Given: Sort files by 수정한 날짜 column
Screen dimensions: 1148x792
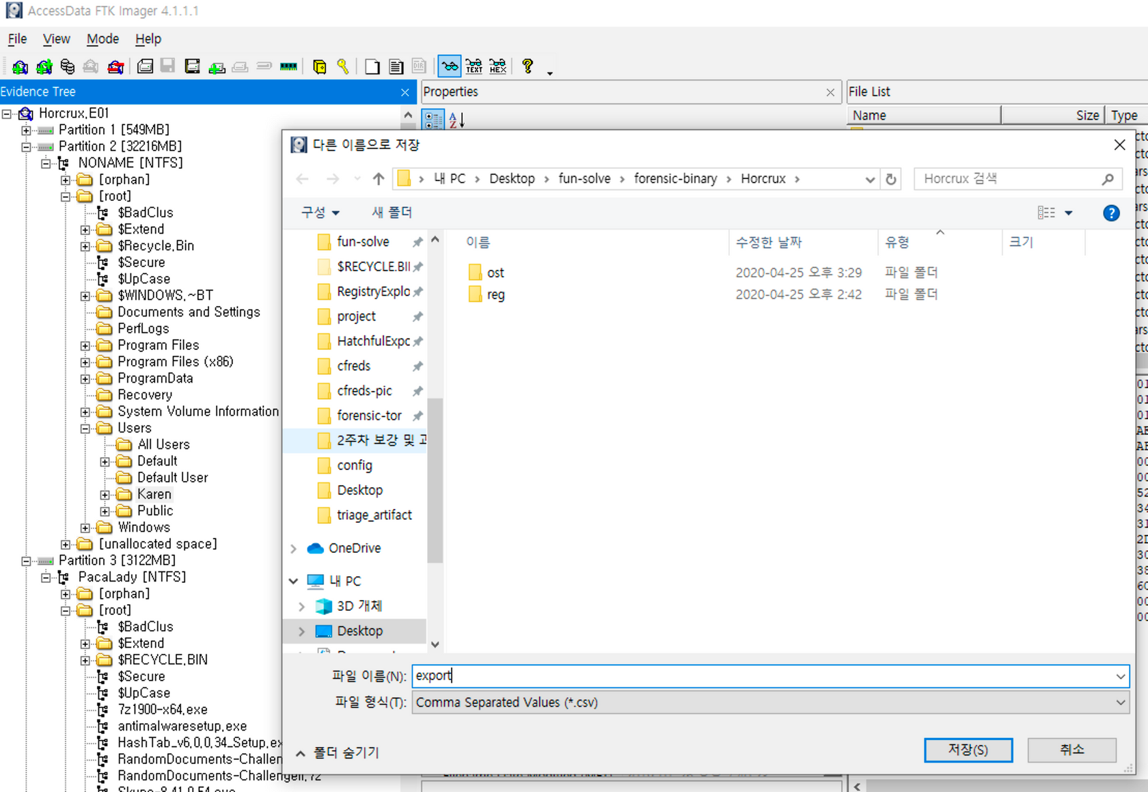Looking at the screenshot, I should pos(769,242).
